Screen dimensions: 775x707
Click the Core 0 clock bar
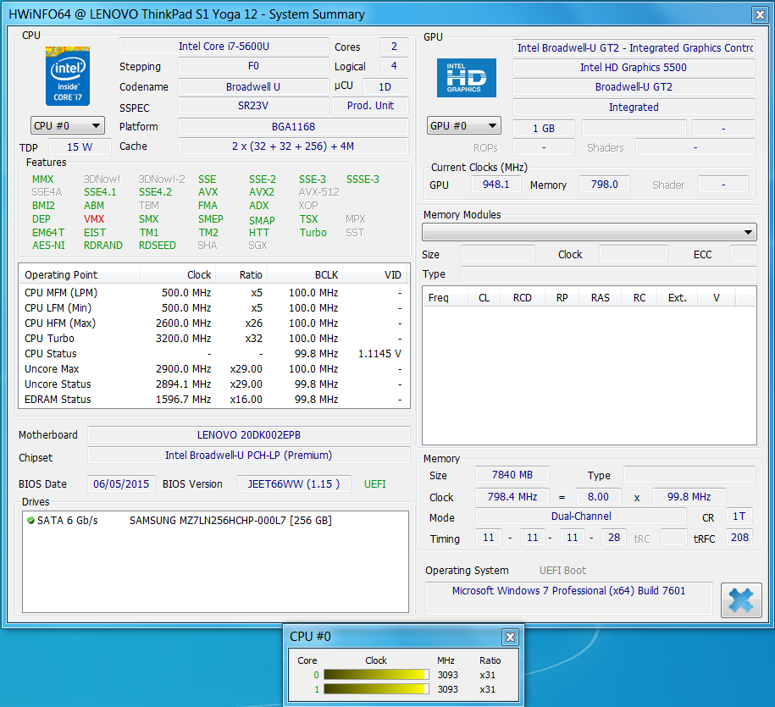(376, 675)
